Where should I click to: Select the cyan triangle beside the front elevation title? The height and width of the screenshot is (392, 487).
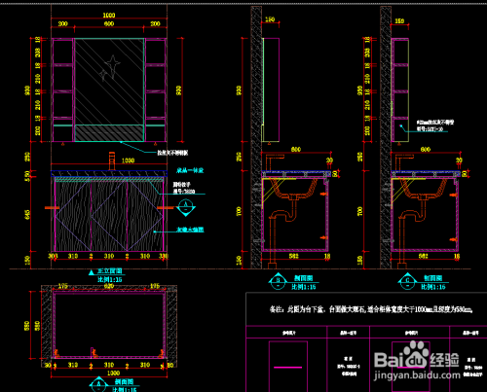[x=92, y=272]
